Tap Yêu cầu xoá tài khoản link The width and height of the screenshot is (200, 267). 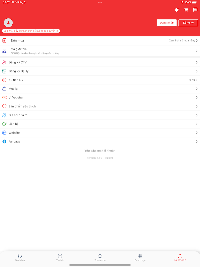[x=100, y=151]
